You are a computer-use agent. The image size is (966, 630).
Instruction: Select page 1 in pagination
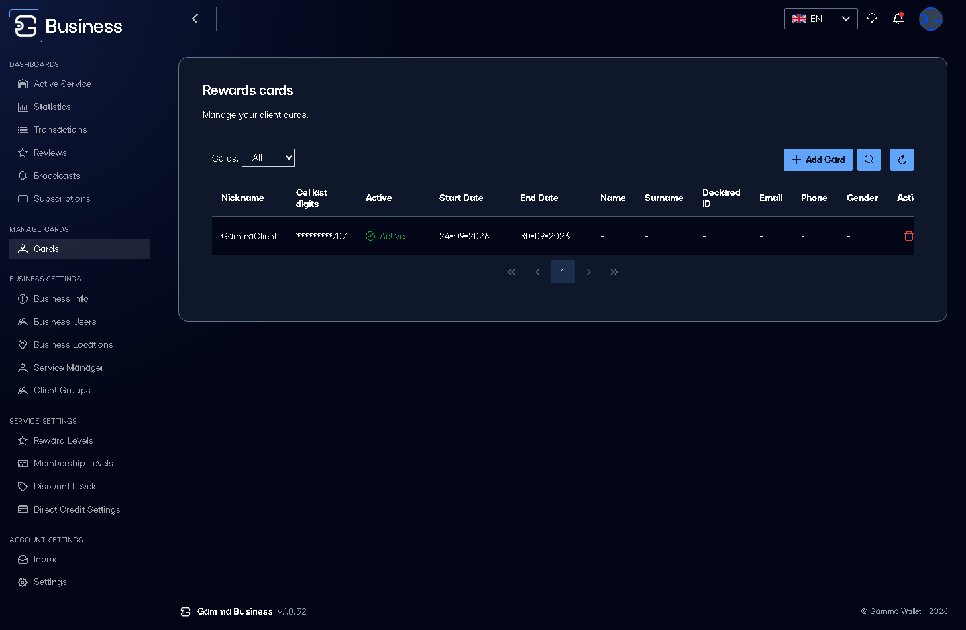pos(563,272)
